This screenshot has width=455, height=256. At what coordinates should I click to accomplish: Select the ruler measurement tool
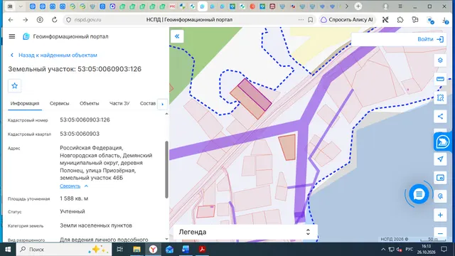click(440, 79)
